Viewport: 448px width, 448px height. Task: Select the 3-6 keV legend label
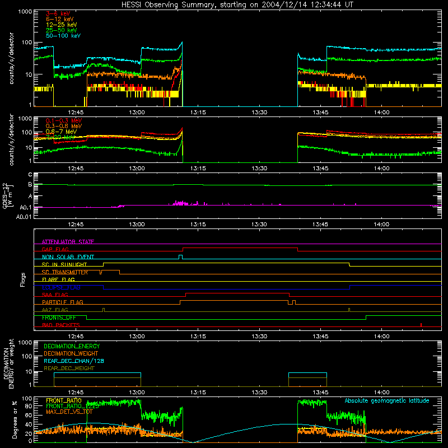(58, 13)
